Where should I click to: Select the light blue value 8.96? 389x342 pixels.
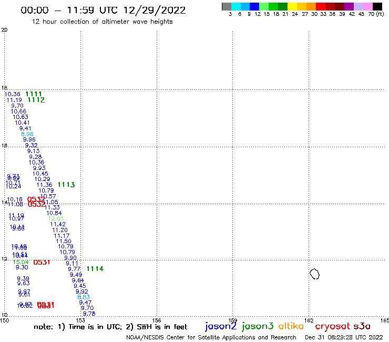click(27, 134)
